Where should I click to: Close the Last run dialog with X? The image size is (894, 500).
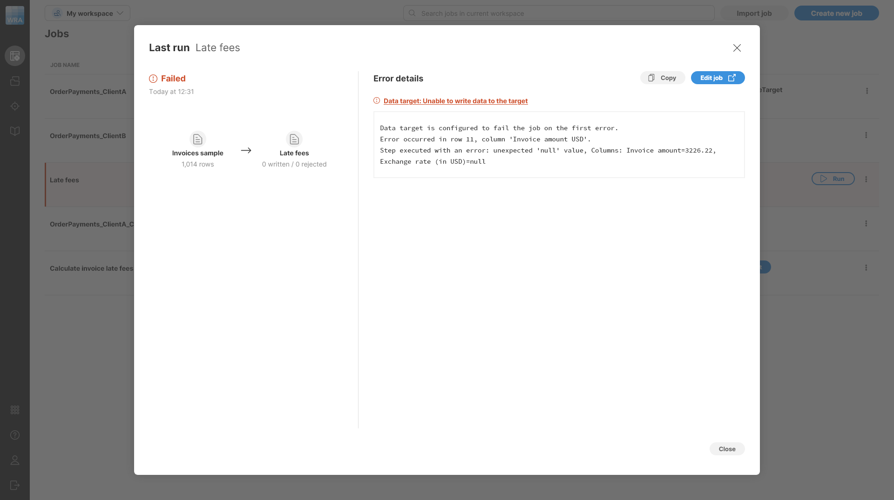pos(737,48)
